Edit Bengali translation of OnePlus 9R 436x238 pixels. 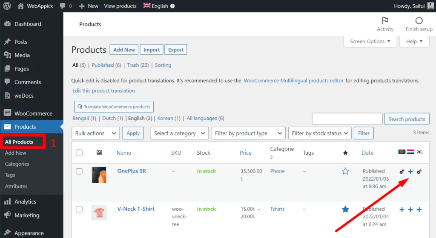click(402, 172)
